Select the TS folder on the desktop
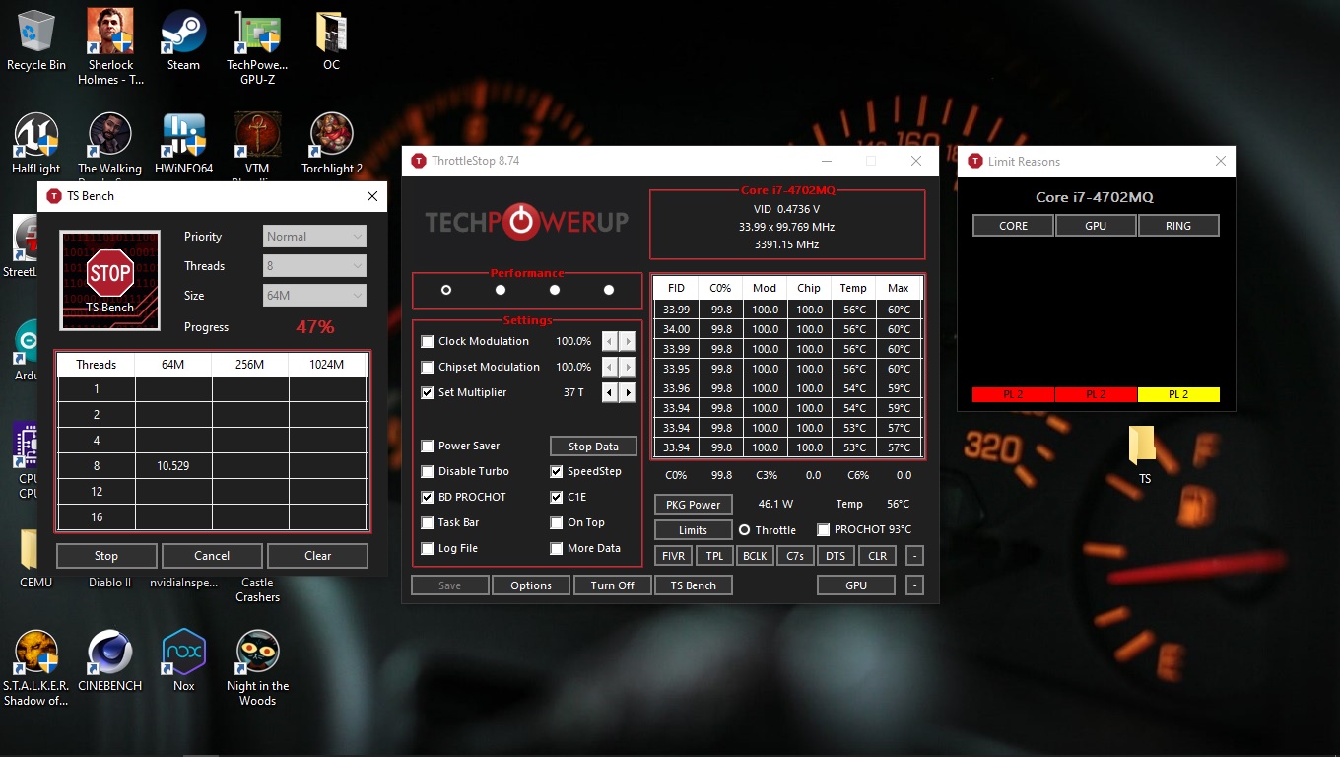Image resolution: width=1340 pixels, height=757 pixels. pyautogui.click(x=1144, y=455)
